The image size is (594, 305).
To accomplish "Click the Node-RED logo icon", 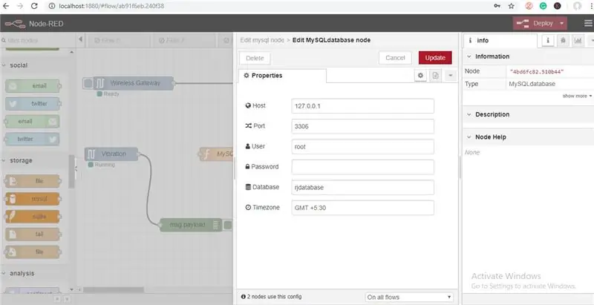I will coord(15,24).
